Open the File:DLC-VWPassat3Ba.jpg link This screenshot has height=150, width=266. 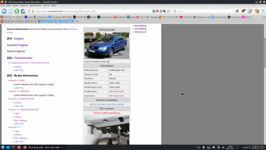tap(107, 113)
